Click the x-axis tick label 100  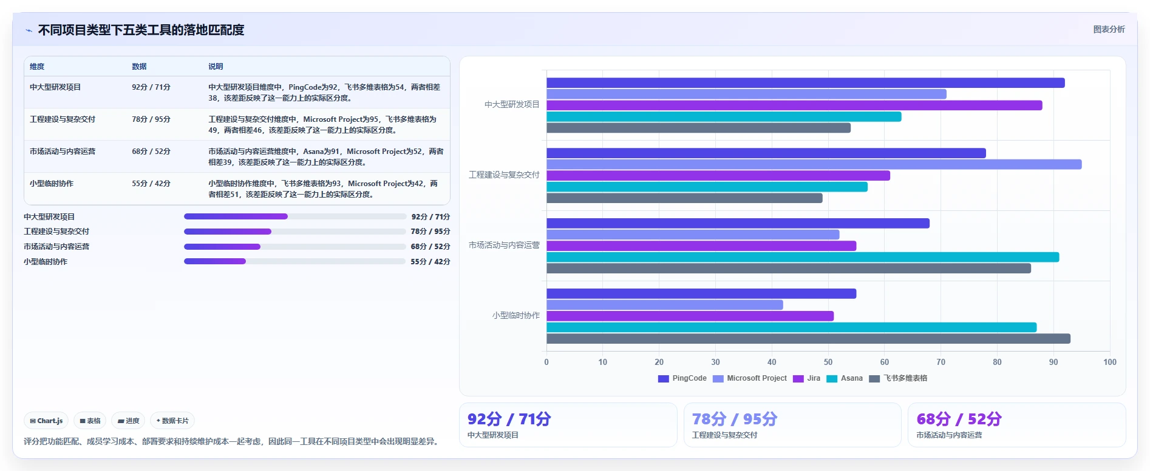[x=1110, y=362]
